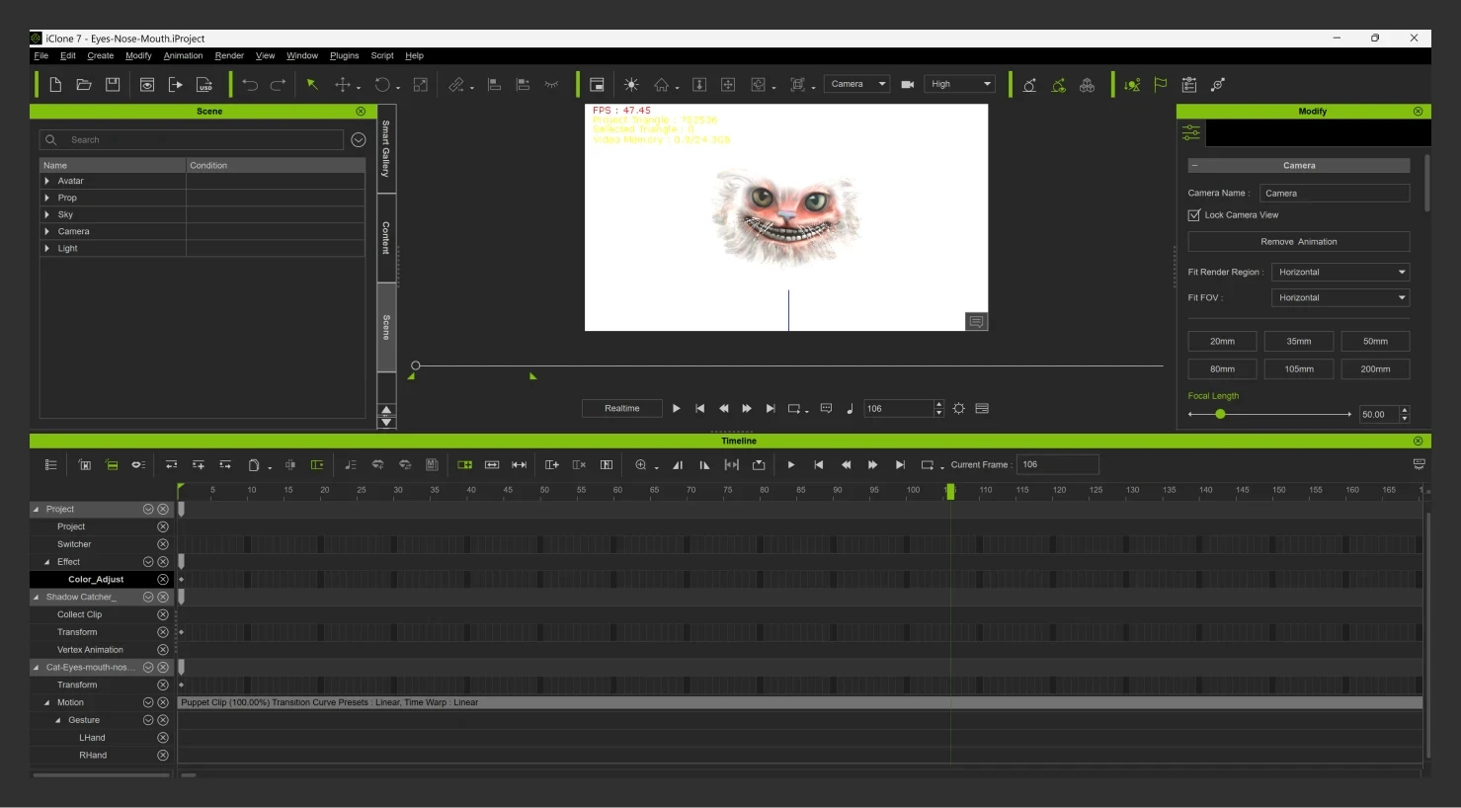Play the animation in viewport controls
The width and height of the screenshot is (1461, 808).
click(x=676, y=408)
